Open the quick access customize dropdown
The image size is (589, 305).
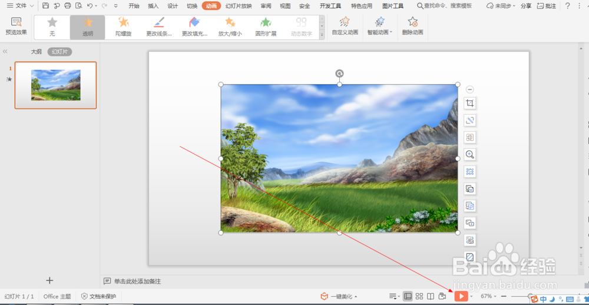tap(115, 6)
